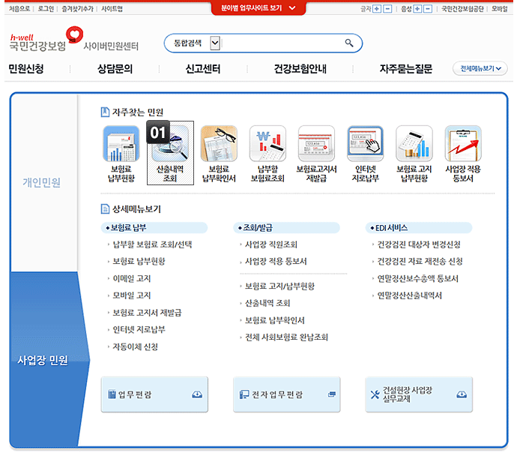Open 인터넷 지로납부 list link
This screenshot has width=517, height=456.
pos(139,329)
